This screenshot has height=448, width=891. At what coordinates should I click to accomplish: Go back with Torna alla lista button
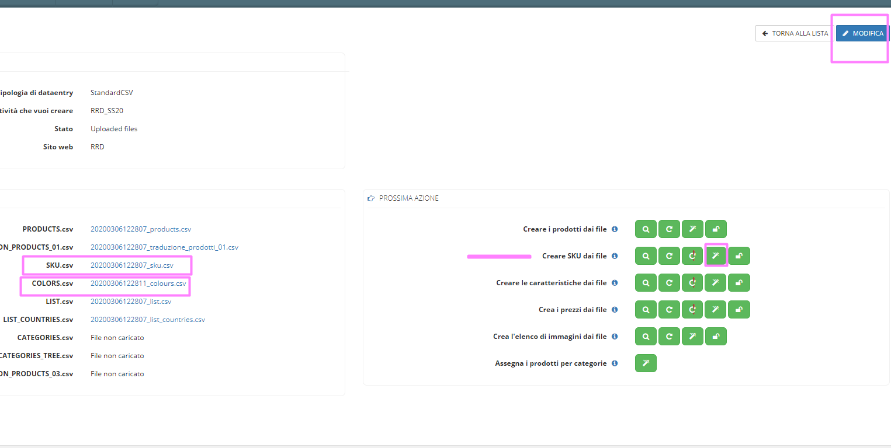pos(795,33)
